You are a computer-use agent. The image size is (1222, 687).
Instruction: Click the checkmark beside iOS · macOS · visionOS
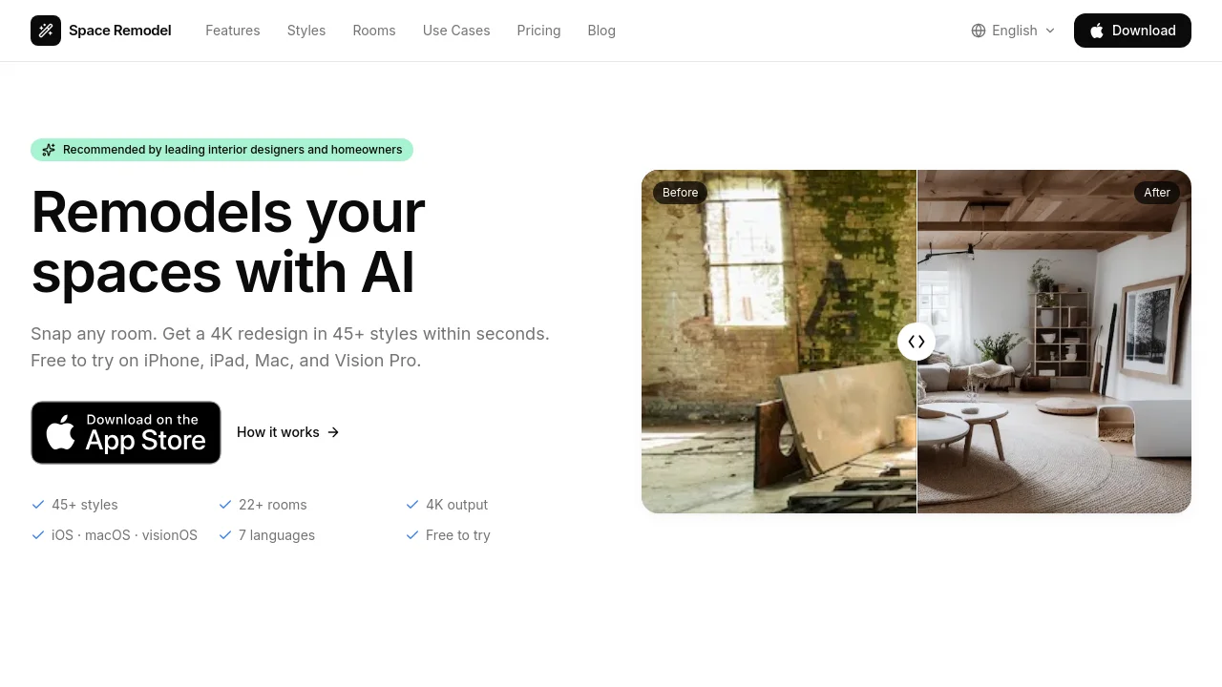38,535
